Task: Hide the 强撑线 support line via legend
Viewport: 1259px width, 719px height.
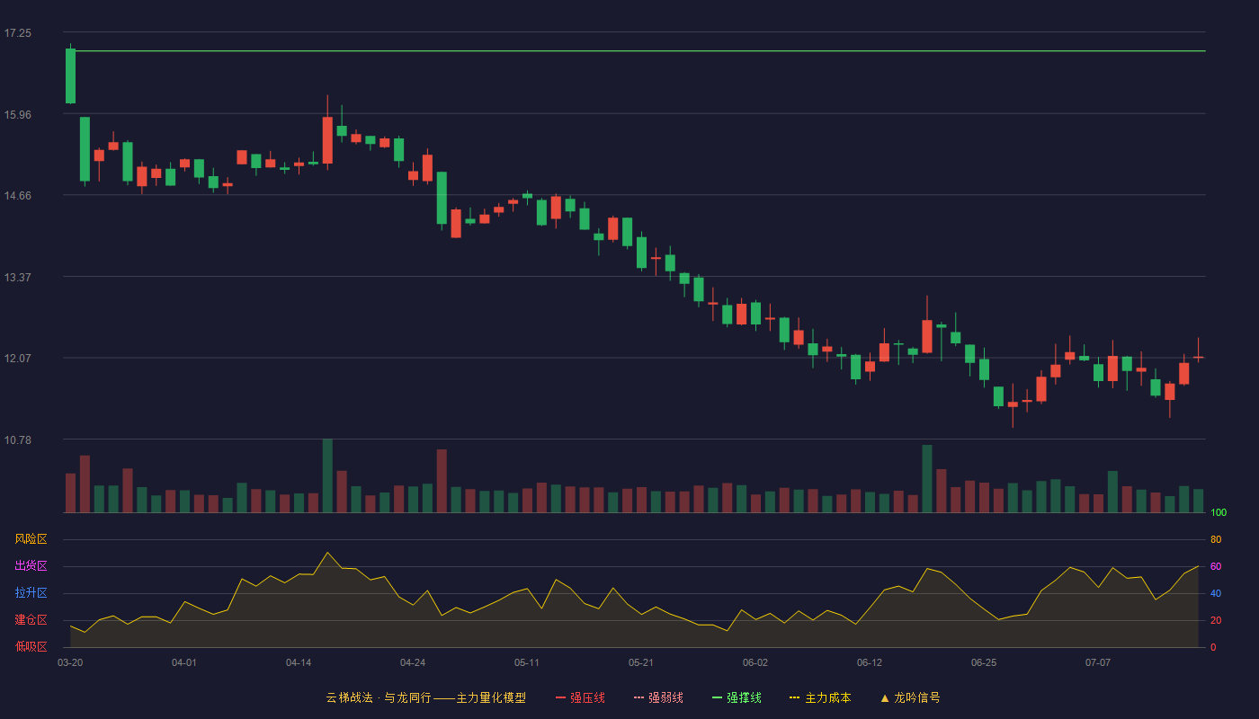Action: (737, 697)
